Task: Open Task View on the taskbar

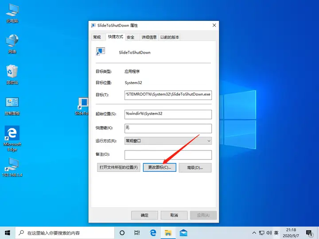Action: 137,233
